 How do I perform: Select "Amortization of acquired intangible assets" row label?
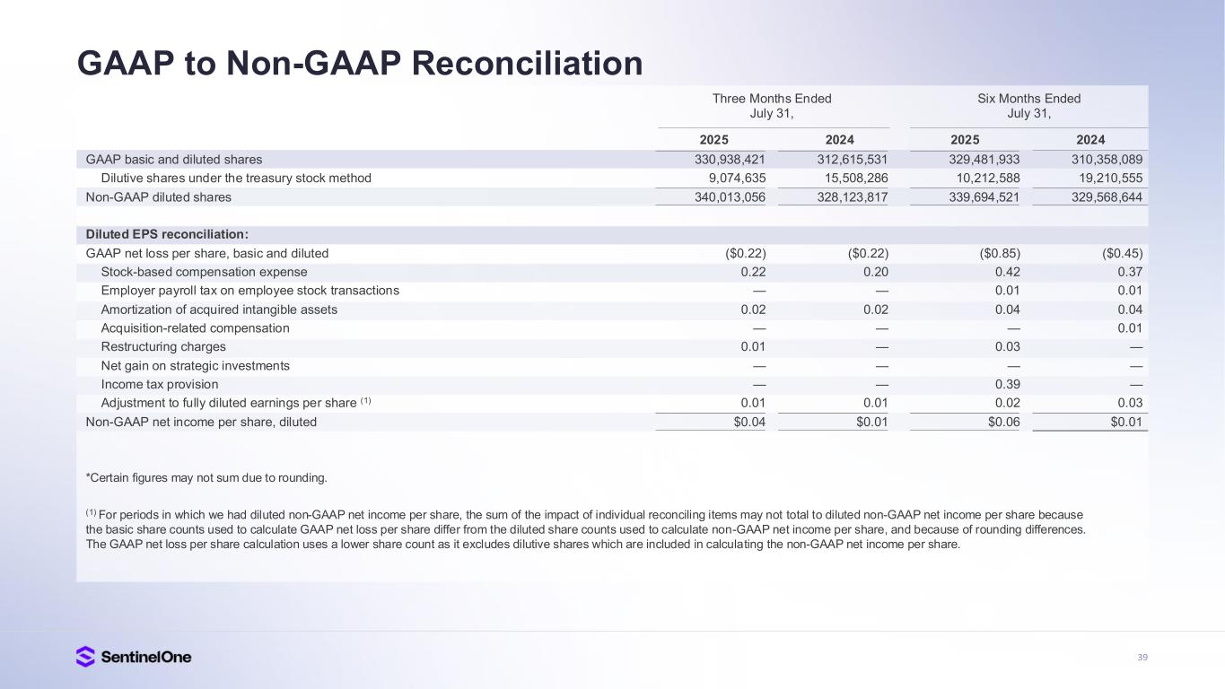219,310
